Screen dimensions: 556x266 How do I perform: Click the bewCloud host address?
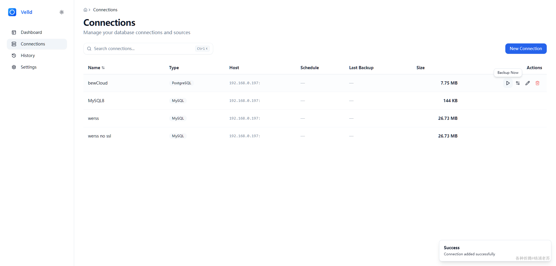245,83
